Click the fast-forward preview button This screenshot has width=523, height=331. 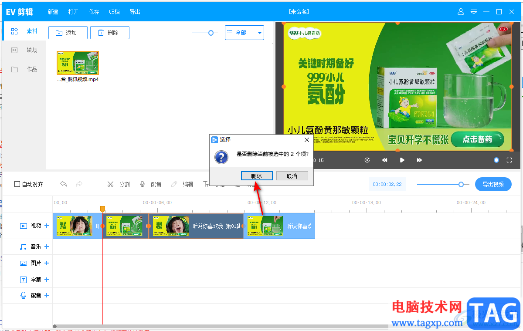pyautogui.click(x=419, y=160)
